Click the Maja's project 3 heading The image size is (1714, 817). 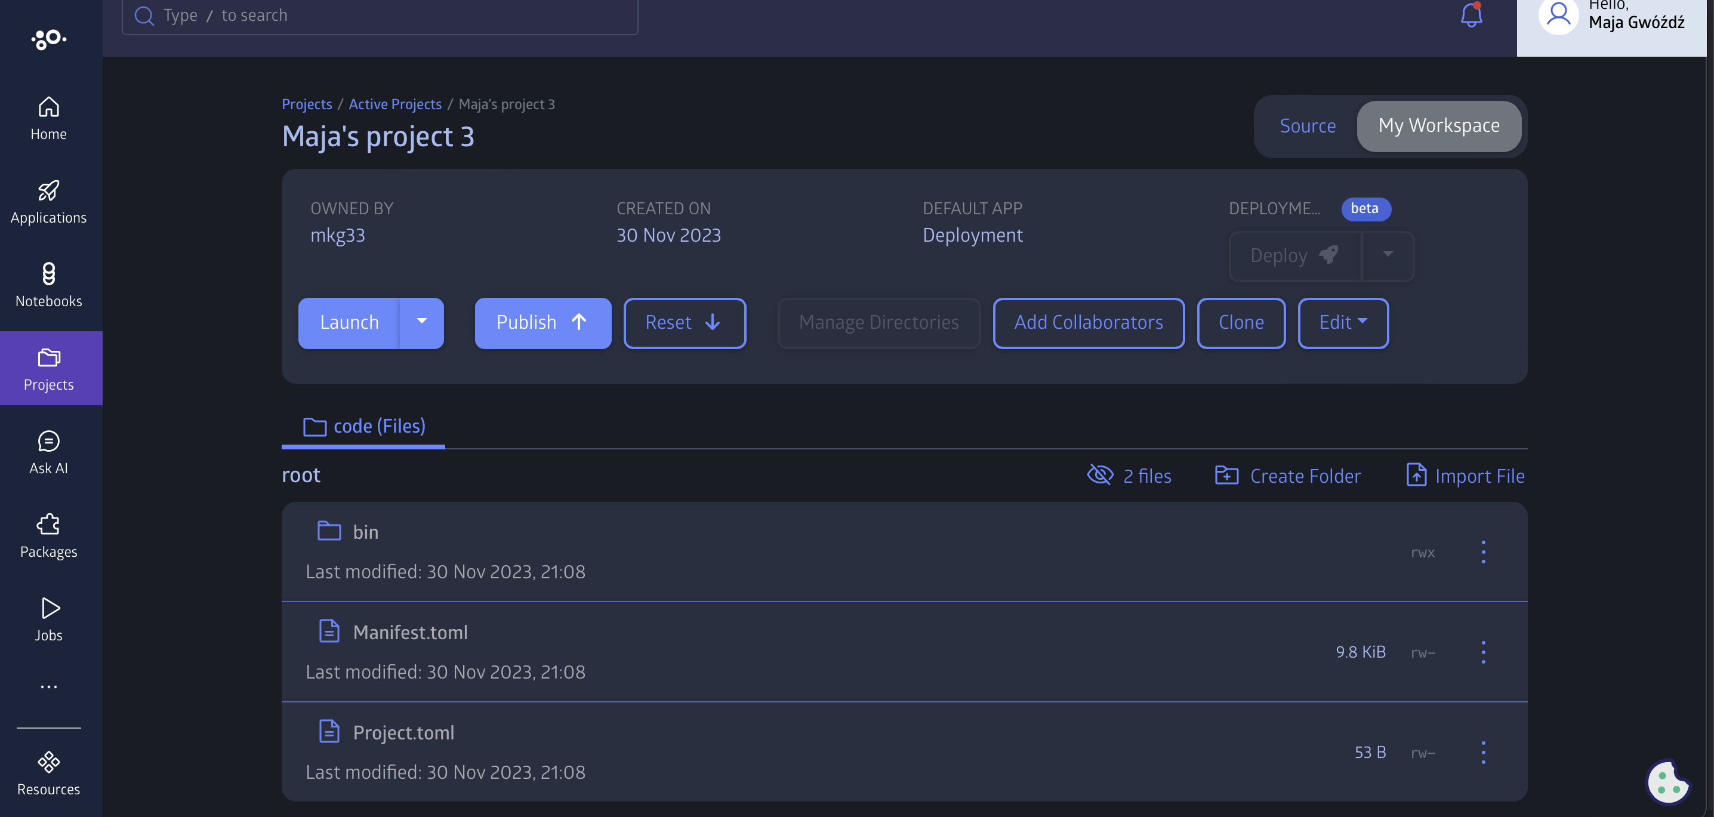pyautogui.click(x=378, y=137)
